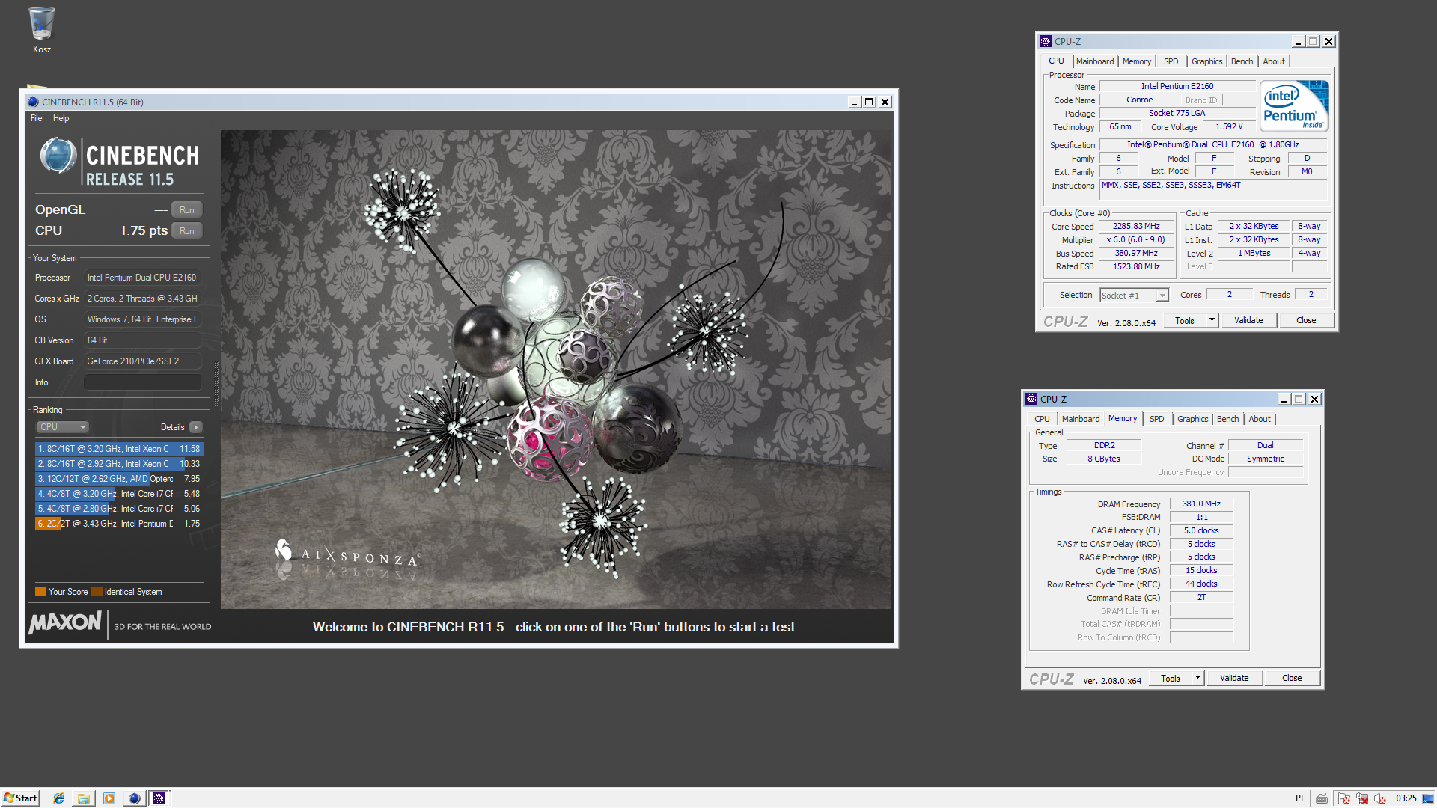Switch to Memory tab in top CPU-Z

(x=1137, y=61)
